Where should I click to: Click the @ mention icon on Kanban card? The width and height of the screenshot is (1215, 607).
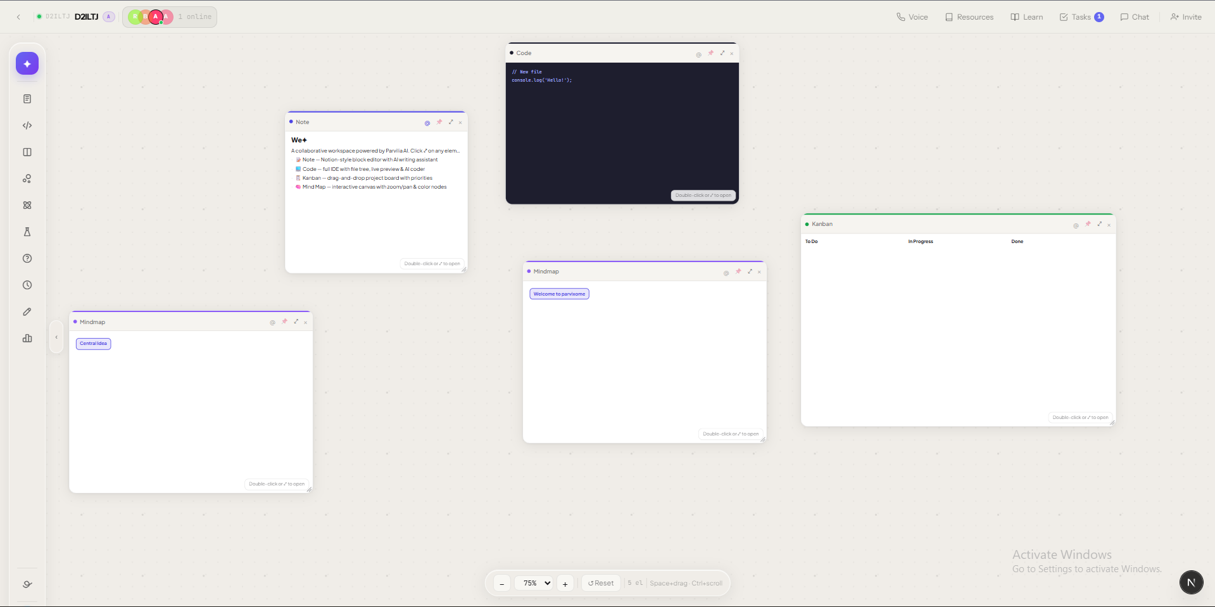coord(1076,225)
